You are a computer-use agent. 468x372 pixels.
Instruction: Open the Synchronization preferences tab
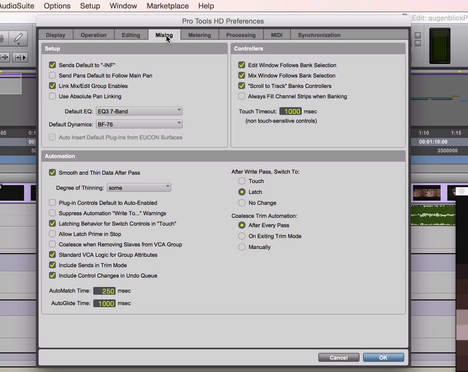tap(319, 35)
